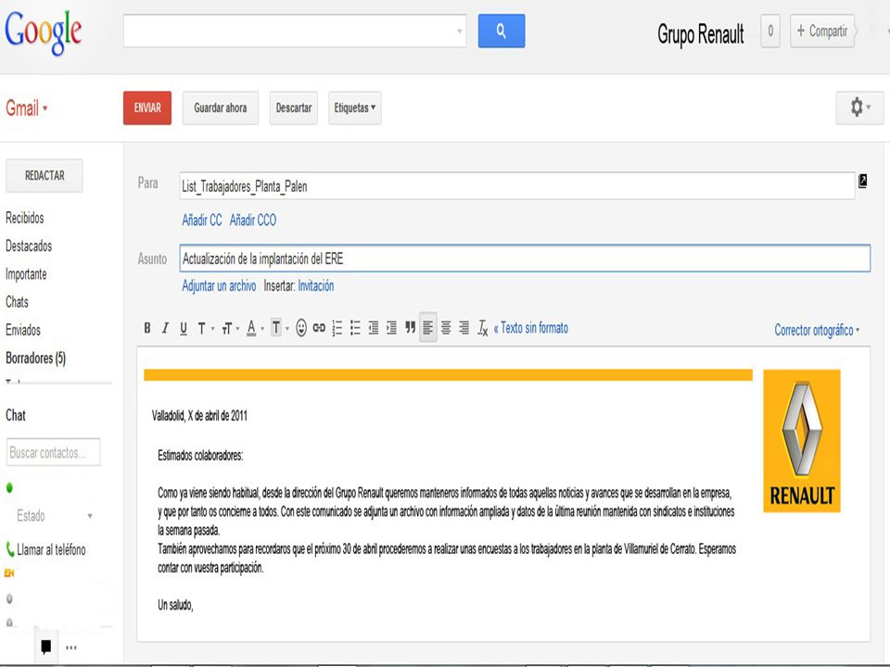Screen dimensions: 890x667
Task: Click the Renault logo image
Action: 802,441
